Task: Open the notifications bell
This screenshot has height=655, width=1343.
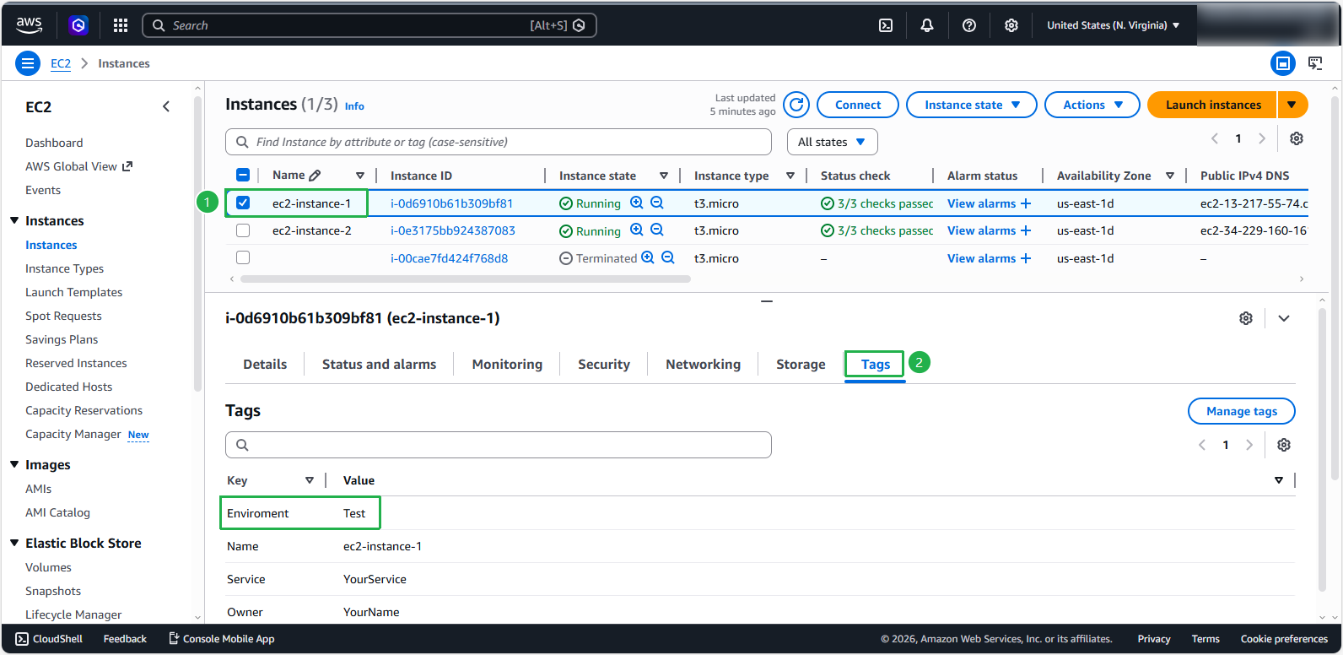Action: tap(927, 25)
